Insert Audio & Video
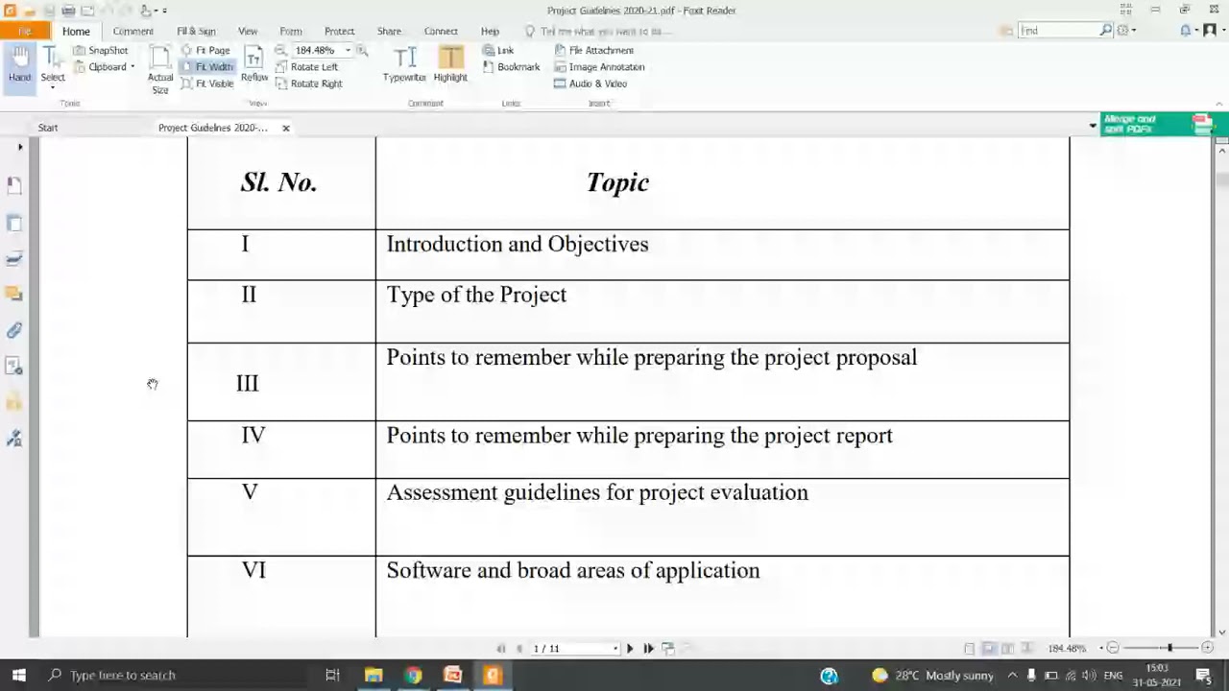This screenshot has height=691, width=1229. pos(590,83)
